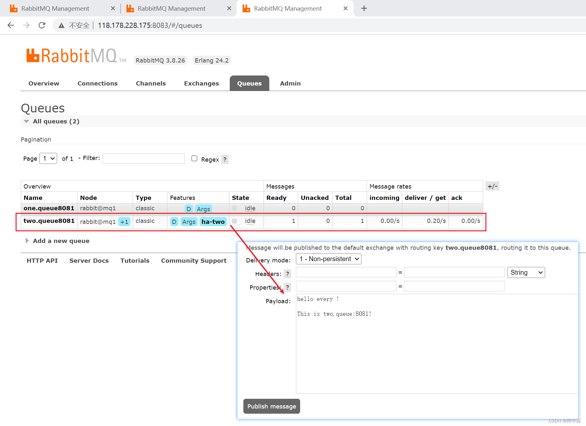Click the Args badge in one.queue8081 row
The height and width of the screenshot is (426, 586).
pyautogui.click(x=203, y=209)
